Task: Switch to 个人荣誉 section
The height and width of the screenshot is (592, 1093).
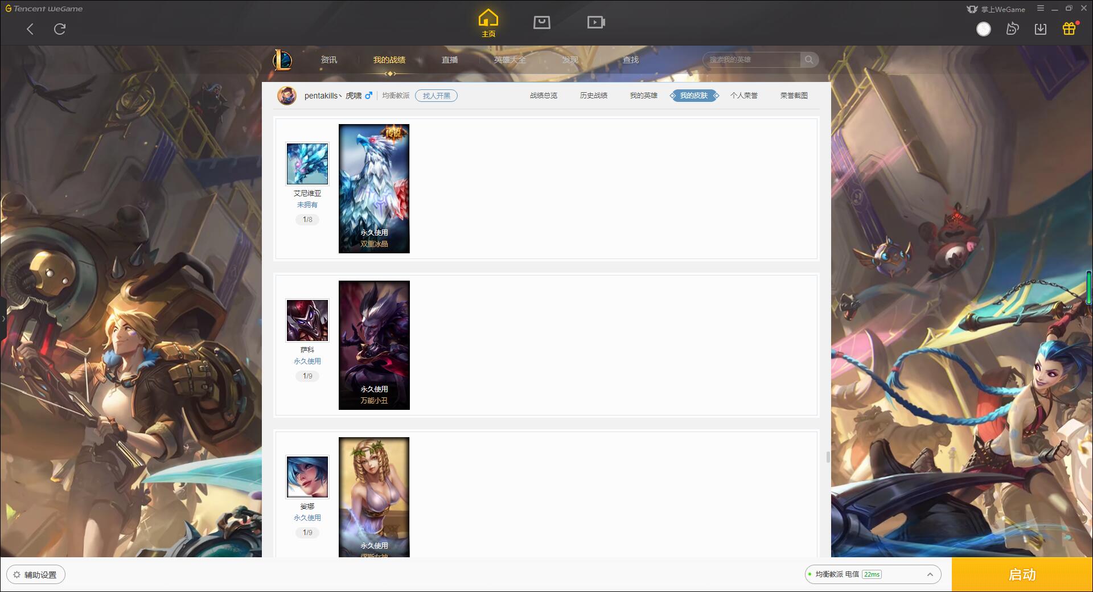Action: [x=744, y=96]
